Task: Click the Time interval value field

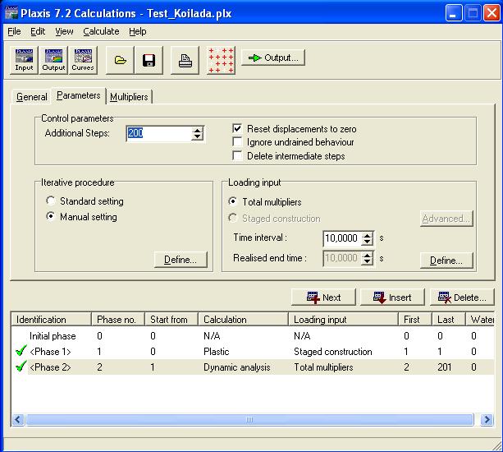Action: [343, 238]
